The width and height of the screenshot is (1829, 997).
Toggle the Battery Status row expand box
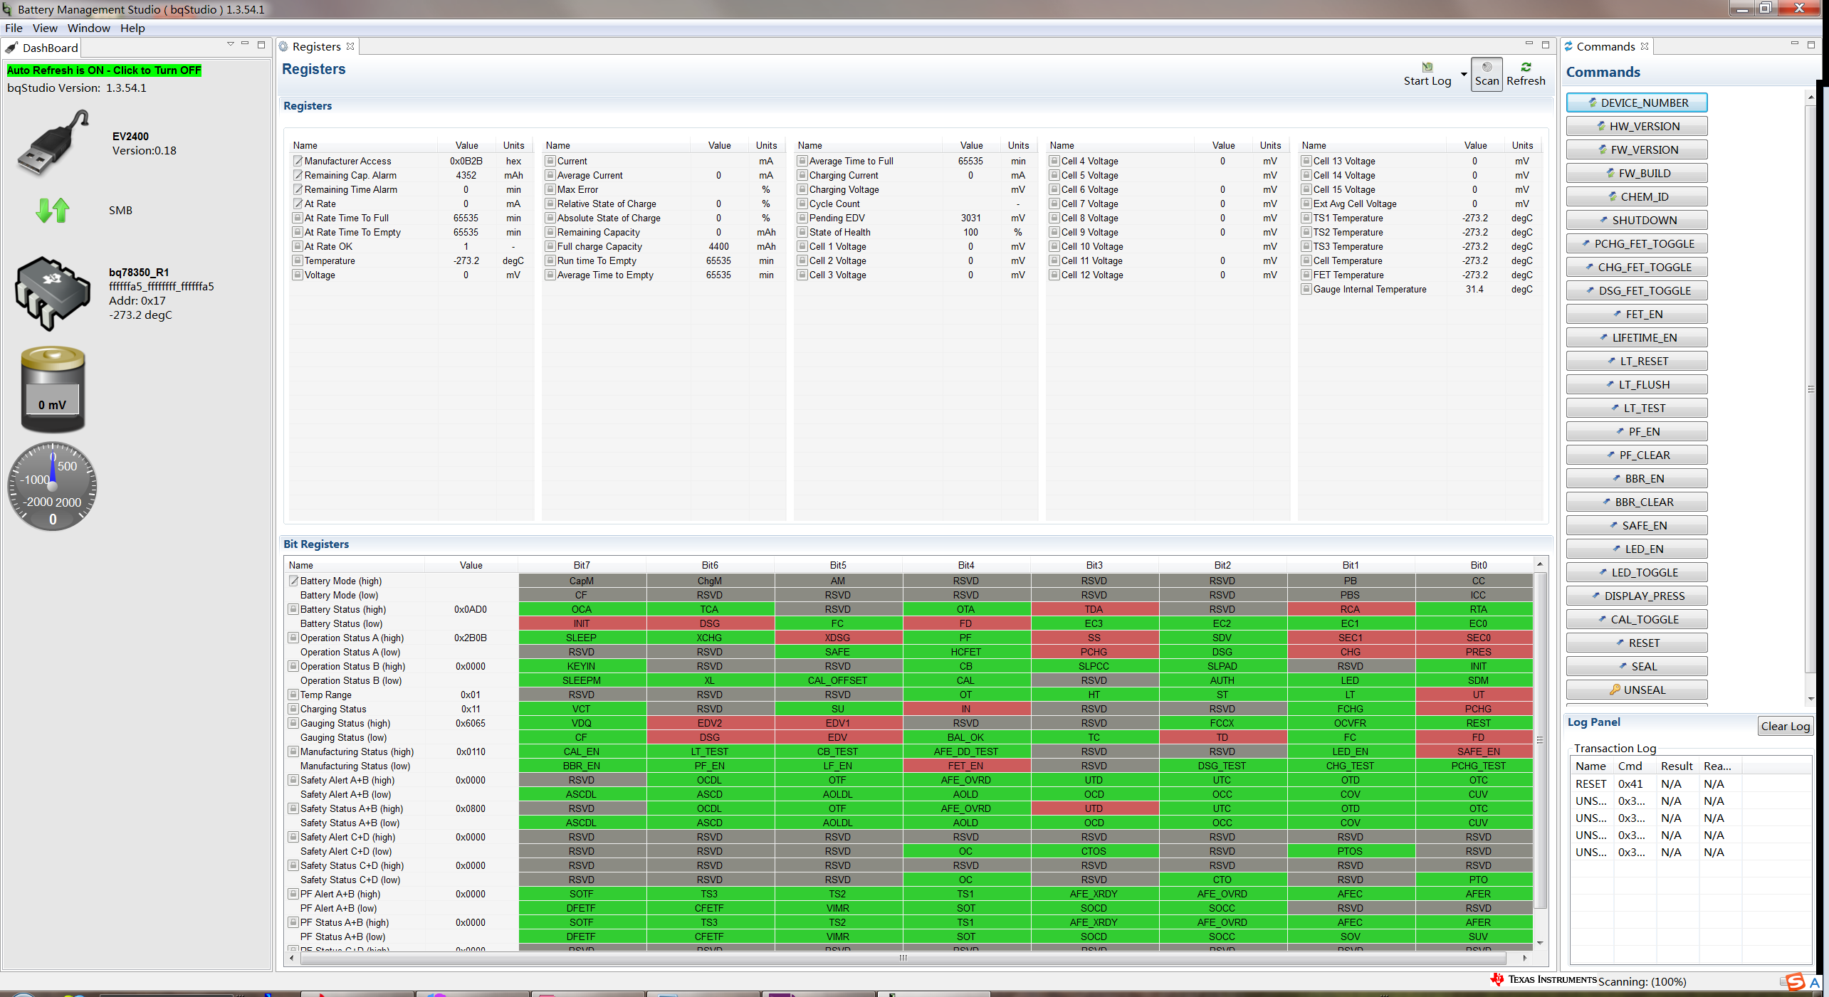[293, 609]
